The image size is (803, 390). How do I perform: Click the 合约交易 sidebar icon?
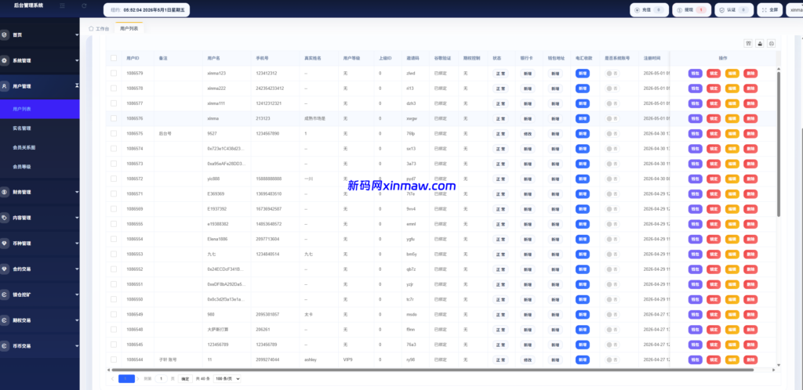[x=5, y=269]
